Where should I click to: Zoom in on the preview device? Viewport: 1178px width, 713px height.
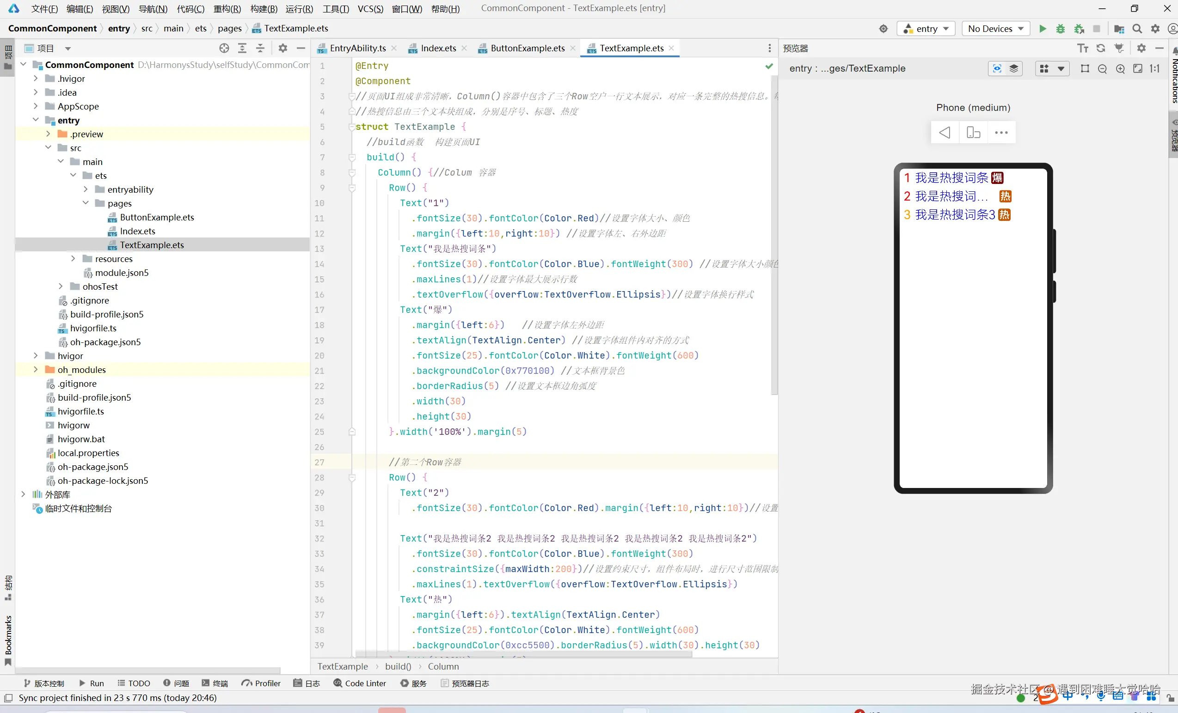1120,69
